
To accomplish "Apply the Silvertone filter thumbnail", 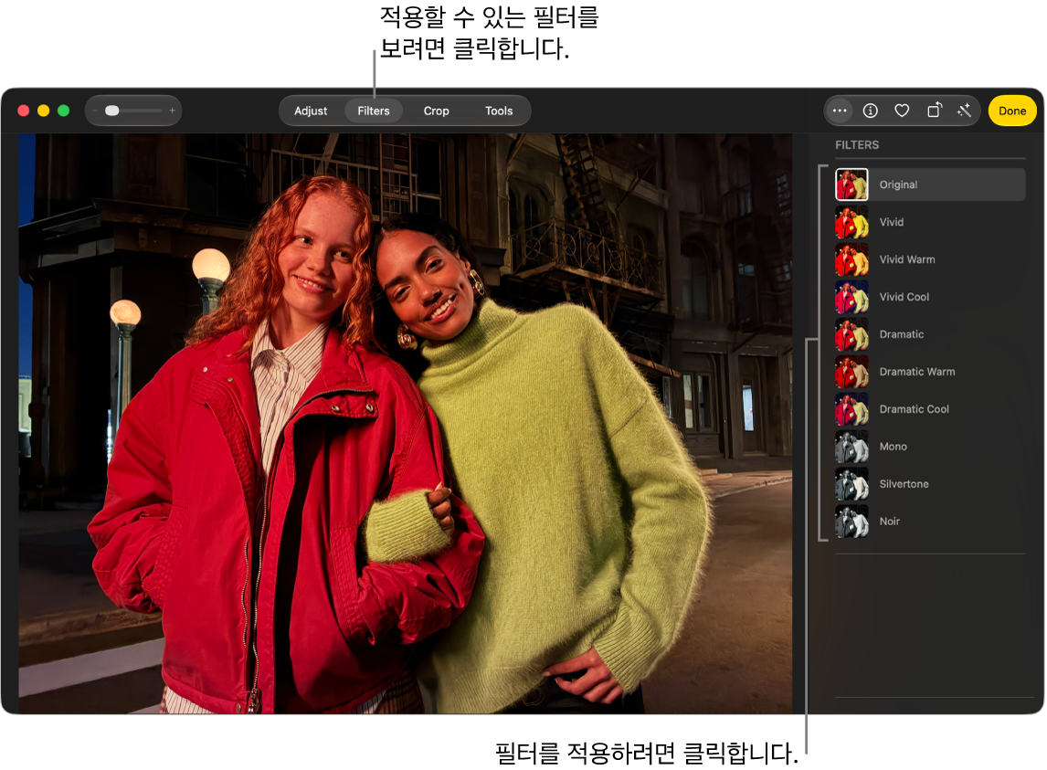I will click(851, 483).
